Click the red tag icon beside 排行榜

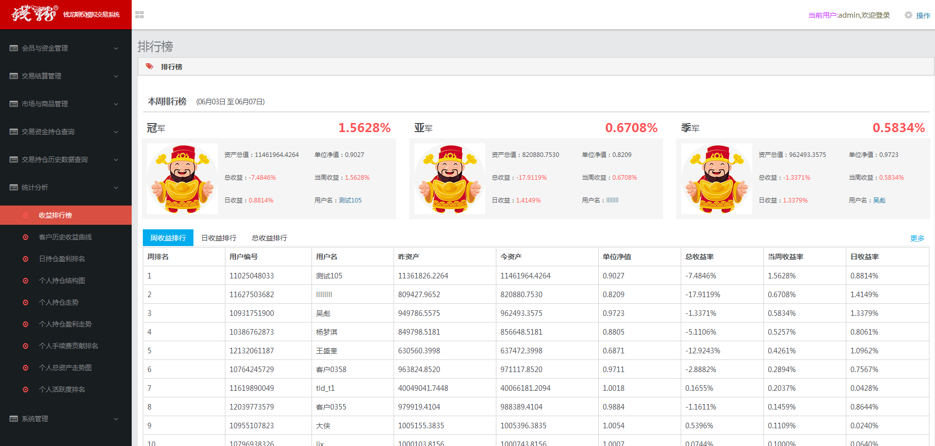[x=149, y=66]
